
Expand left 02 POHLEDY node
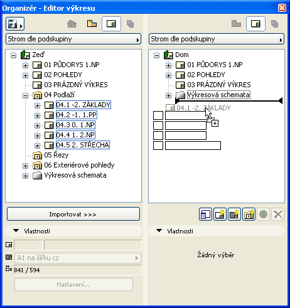point(25,75)
